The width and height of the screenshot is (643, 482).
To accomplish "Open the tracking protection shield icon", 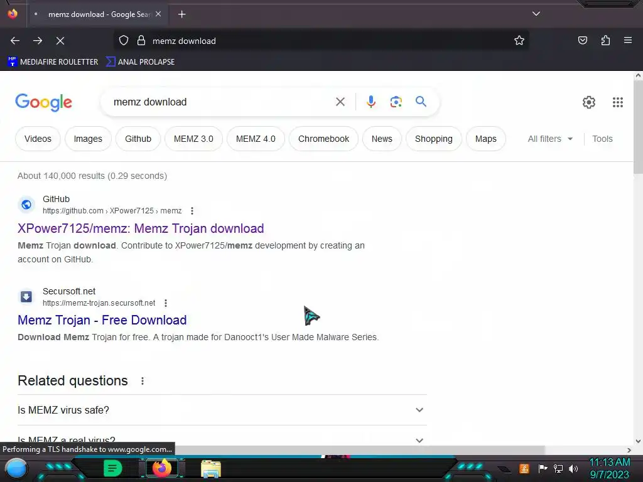I will 124,41.
